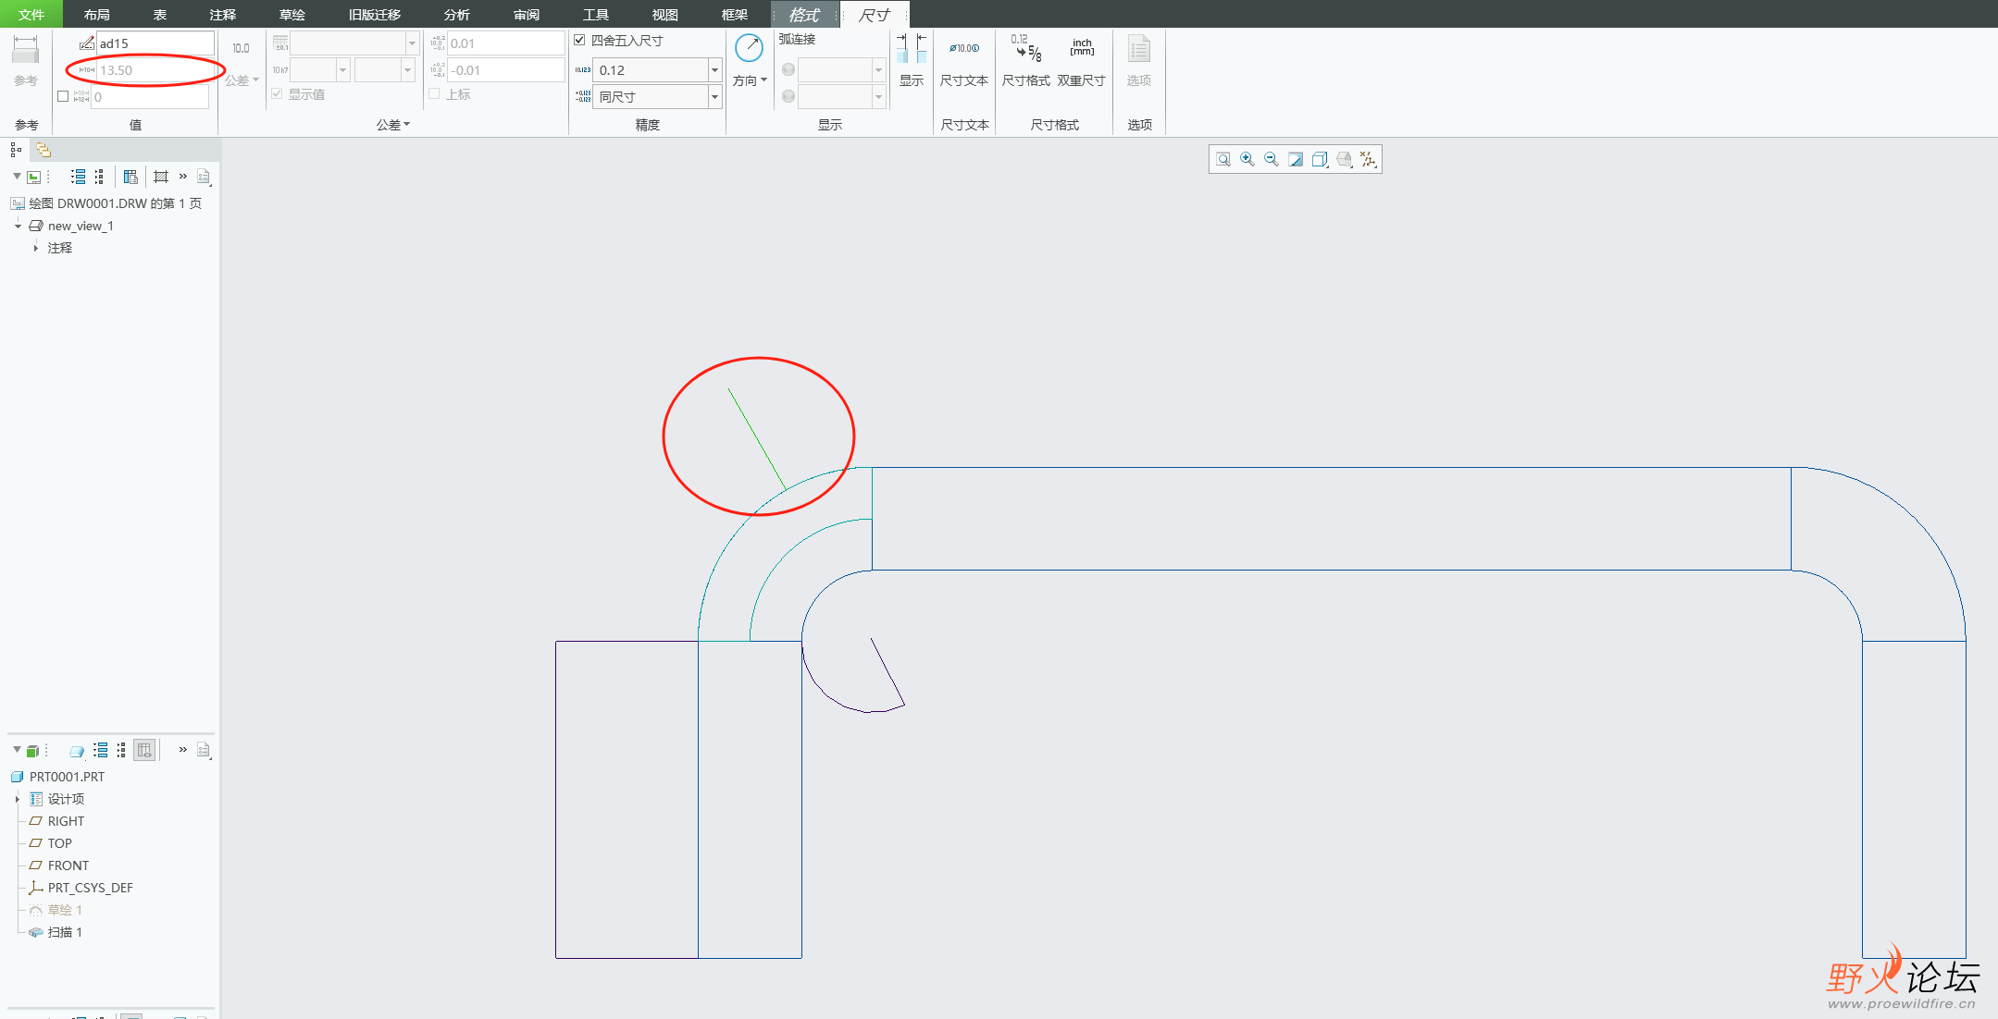Expand the 公差 group arrow
The width and height of the screenshot is (1998, 1019).
tap(406, 125)
